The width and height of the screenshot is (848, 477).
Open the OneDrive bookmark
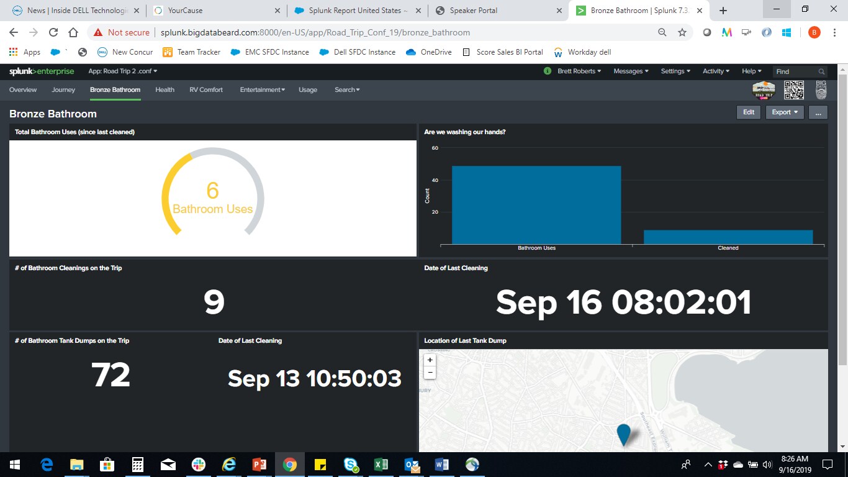point(429,52)
